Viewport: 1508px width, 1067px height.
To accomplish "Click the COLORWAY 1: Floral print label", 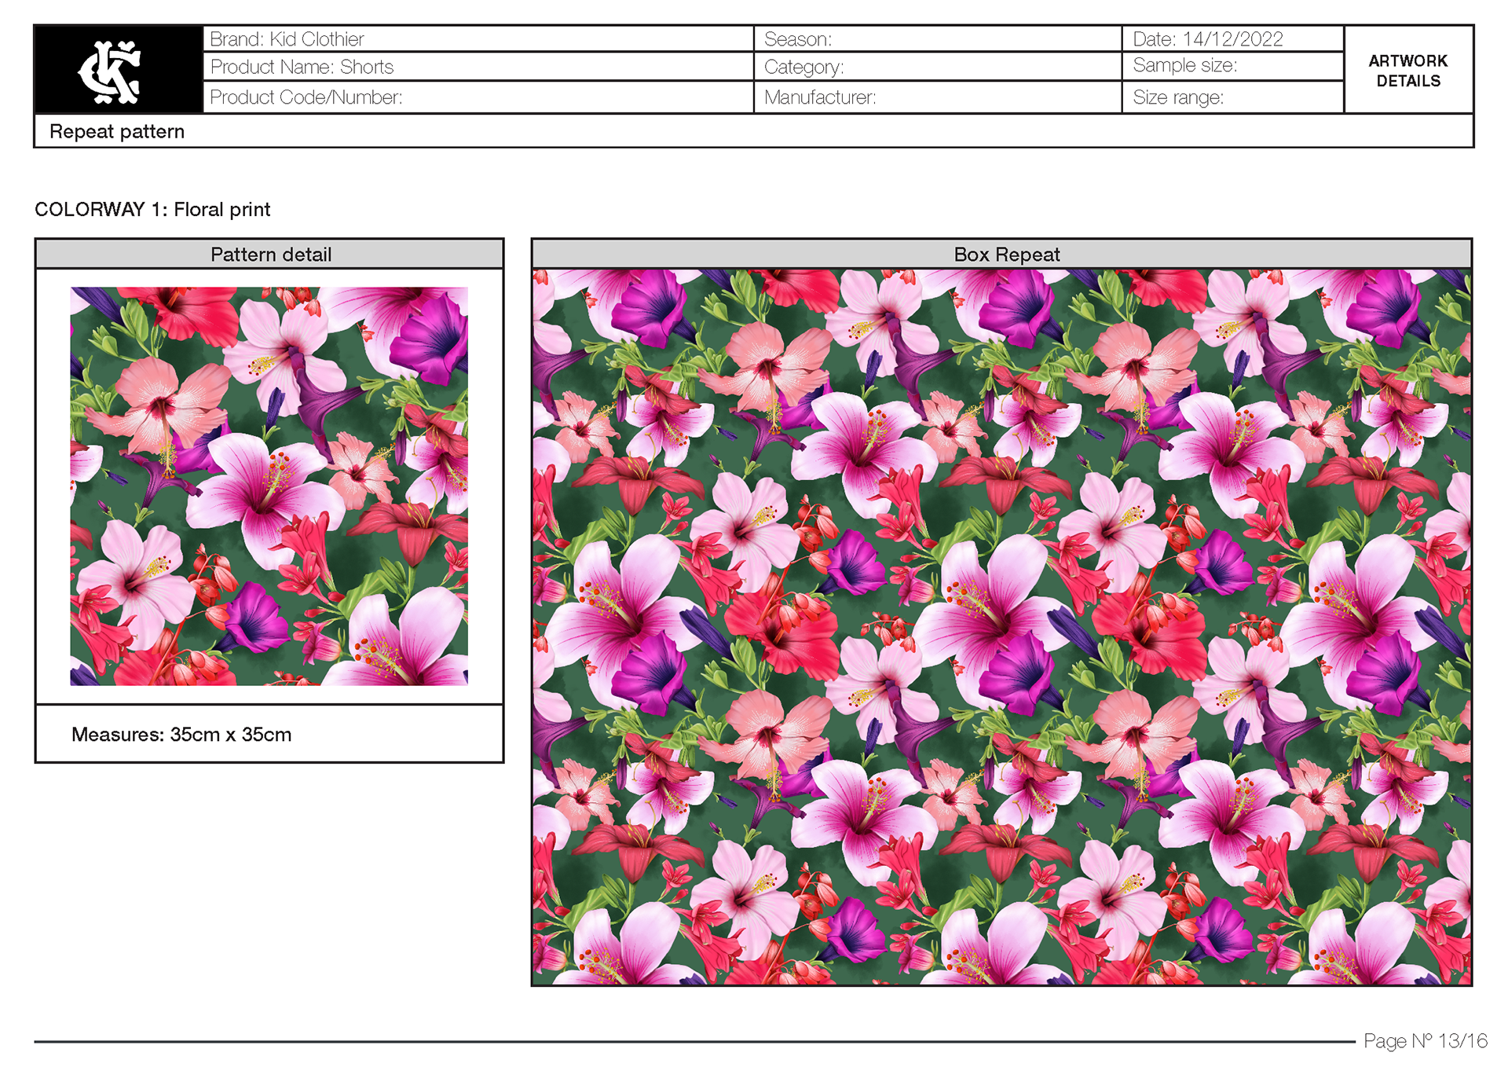I will coord(152,210).
